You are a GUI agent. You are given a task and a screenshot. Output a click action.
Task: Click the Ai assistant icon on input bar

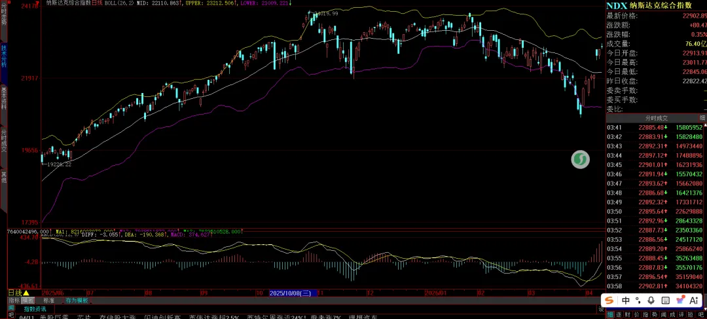tap(695, 300)
